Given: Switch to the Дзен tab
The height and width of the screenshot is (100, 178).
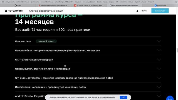Looking at the screenshot, I should [x=18, y=6].
